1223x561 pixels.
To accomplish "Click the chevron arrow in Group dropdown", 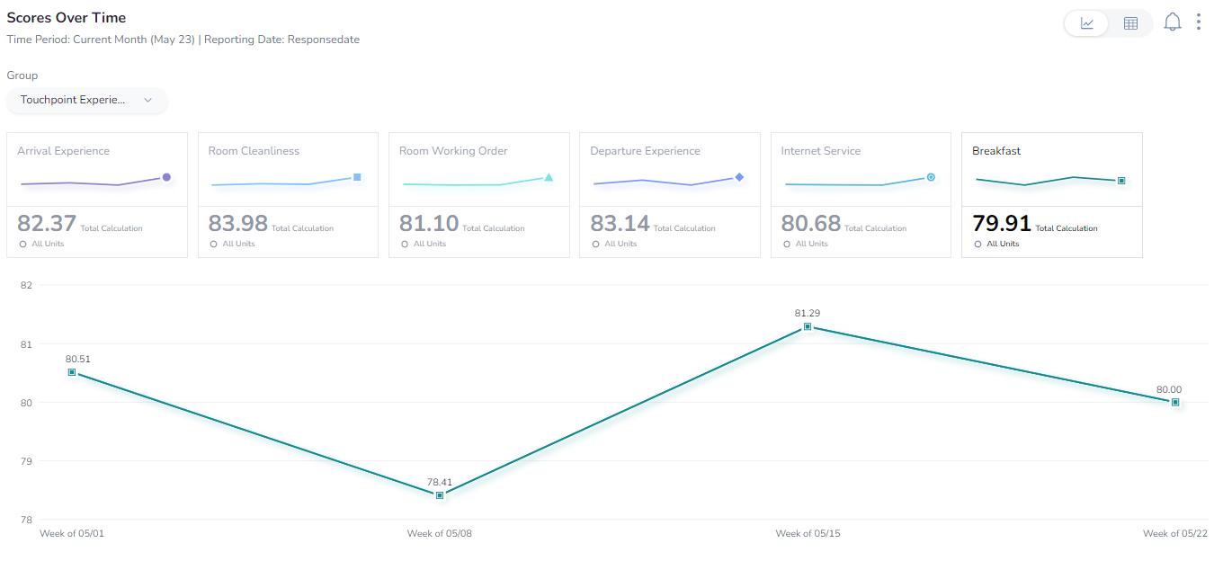I will pyautogui.click(x=148, y=100).
